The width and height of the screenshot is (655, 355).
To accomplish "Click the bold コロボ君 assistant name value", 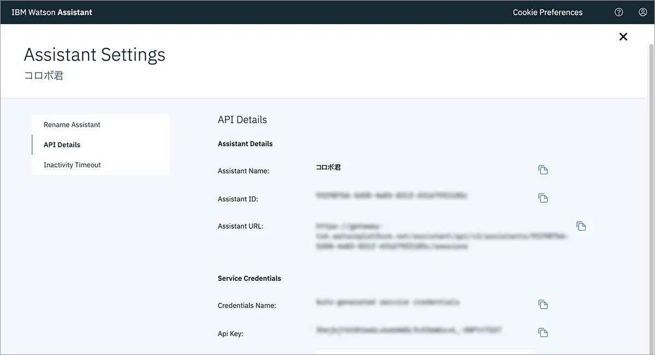I will pos(329,168).
